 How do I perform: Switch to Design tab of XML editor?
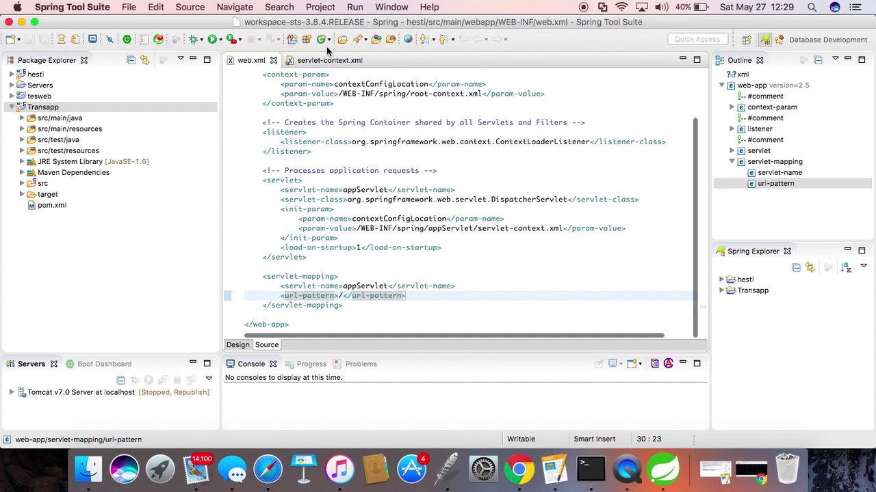(238, 344)
